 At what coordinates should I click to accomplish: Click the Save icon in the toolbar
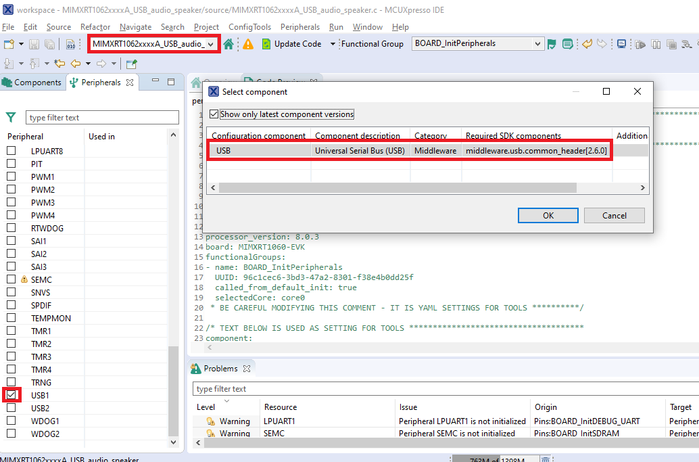[x=34, y=43]
